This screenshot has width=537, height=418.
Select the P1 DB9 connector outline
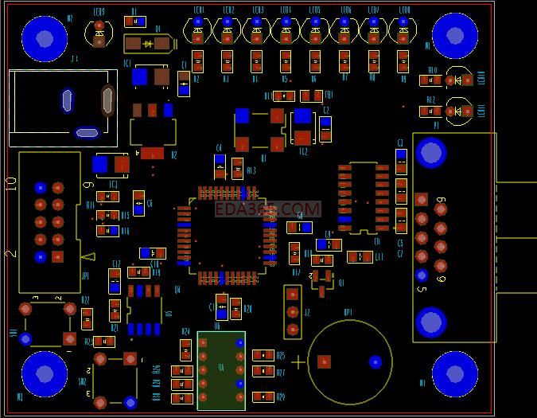[x=454, y=237]
